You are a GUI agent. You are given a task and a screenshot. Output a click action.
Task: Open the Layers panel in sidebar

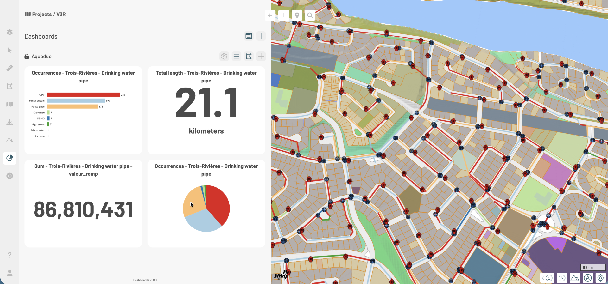tap(9, 32)
